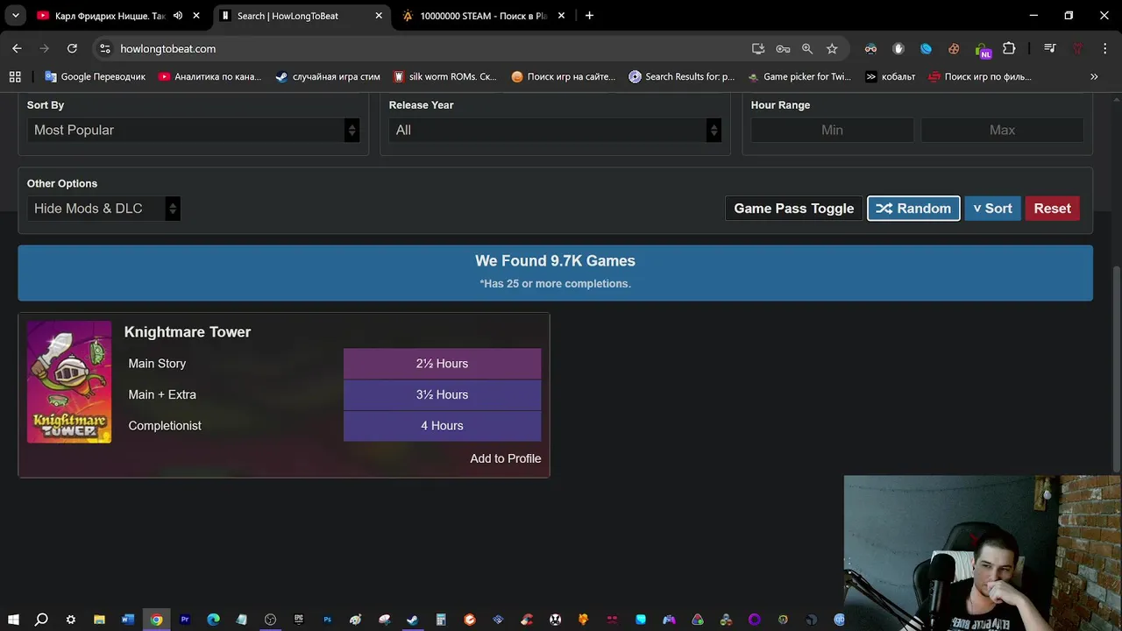This screenshot has width=1122, height=631.
Task: Open the Game picker for Twi... bookmark
Action: click(x=799, y=77)
